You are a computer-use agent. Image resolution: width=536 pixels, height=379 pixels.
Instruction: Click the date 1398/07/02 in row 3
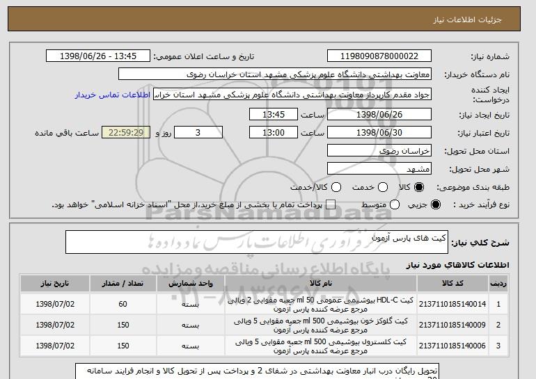tap(55, 346)
